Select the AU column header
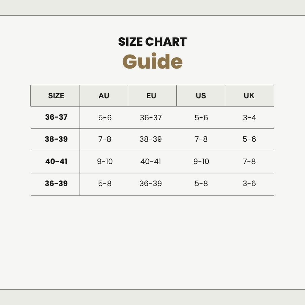Image resolution: width=305 pixels, height=305 pixels. tap(104, 96)
